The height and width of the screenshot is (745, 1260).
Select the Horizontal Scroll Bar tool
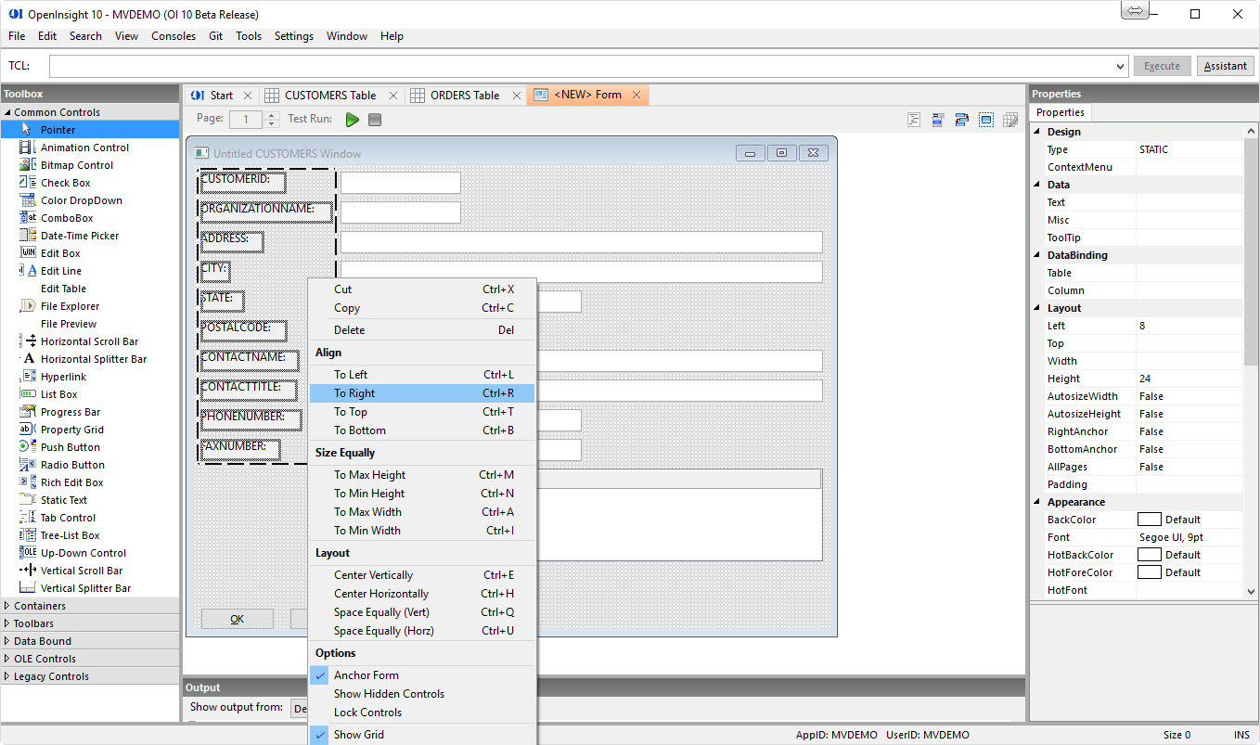(x=90, y=341)
